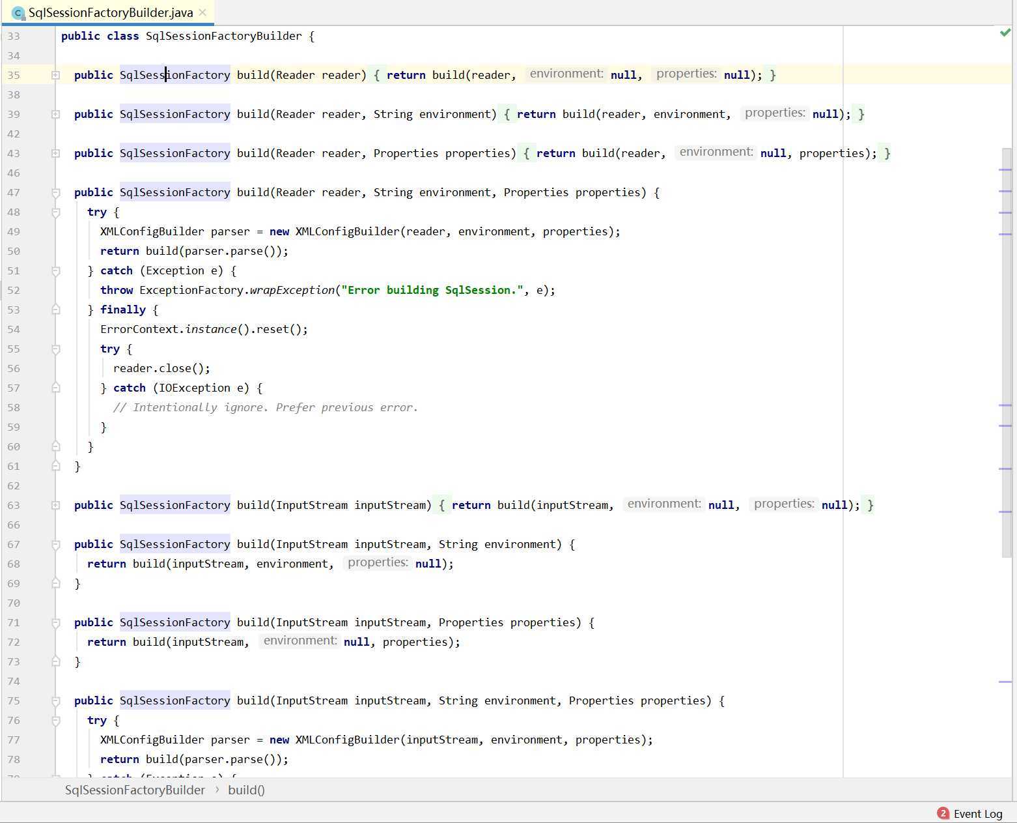Click error stripe marker beside line 74
The width and height of the screenshot is (1017, 823).
(x=1005, y=682)
